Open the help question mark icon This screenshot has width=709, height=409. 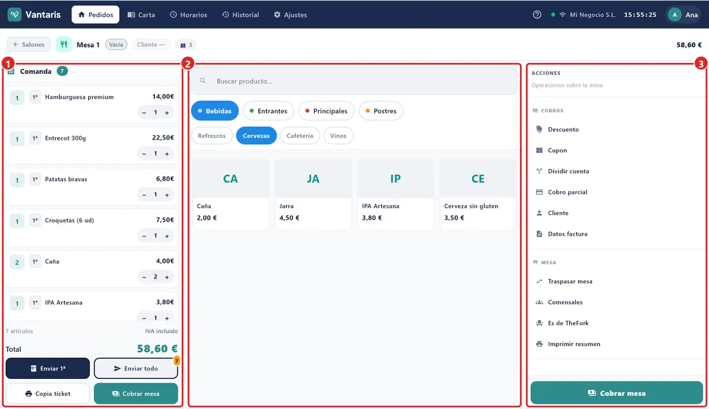pyautogui.click(x=537, y=15)
